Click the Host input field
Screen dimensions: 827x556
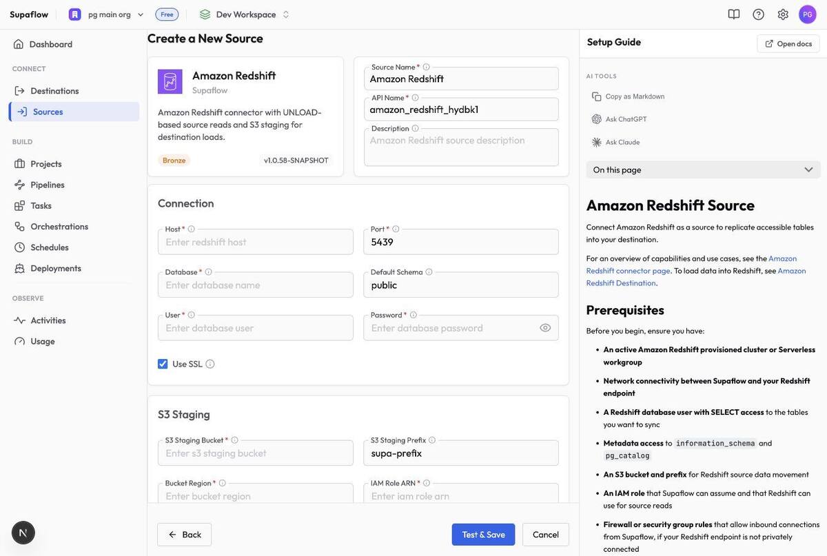click(x=256, y=242)
